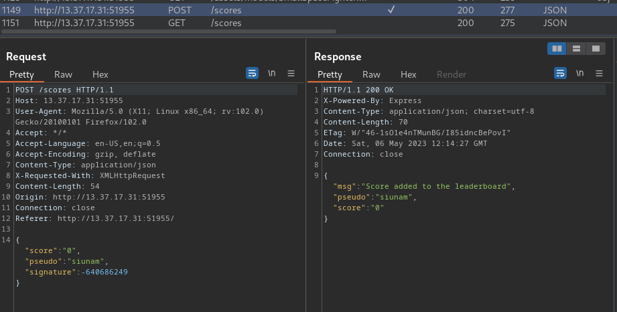Click the JSON cell in row 1151
The width and height of the screenshot is (617, 312).
555,23
